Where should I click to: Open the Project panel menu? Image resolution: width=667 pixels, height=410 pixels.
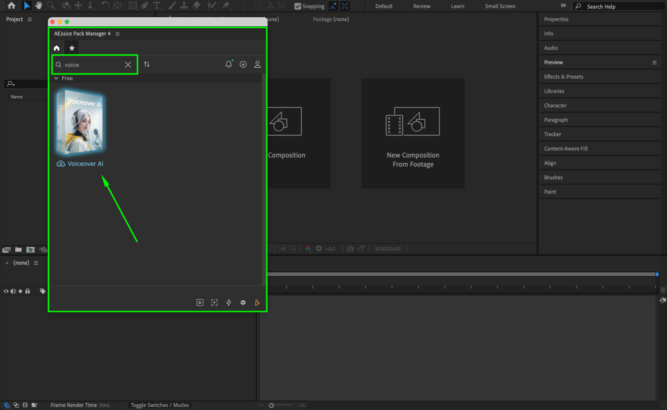tap(30, 19)
